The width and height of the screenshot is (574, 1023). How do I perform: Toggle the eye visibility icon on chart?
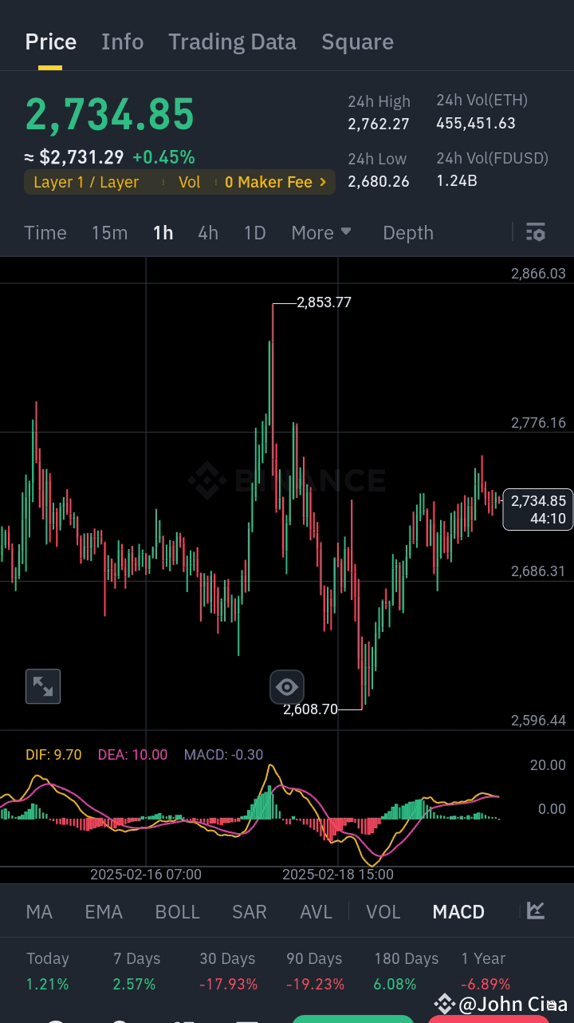(286, 686)
